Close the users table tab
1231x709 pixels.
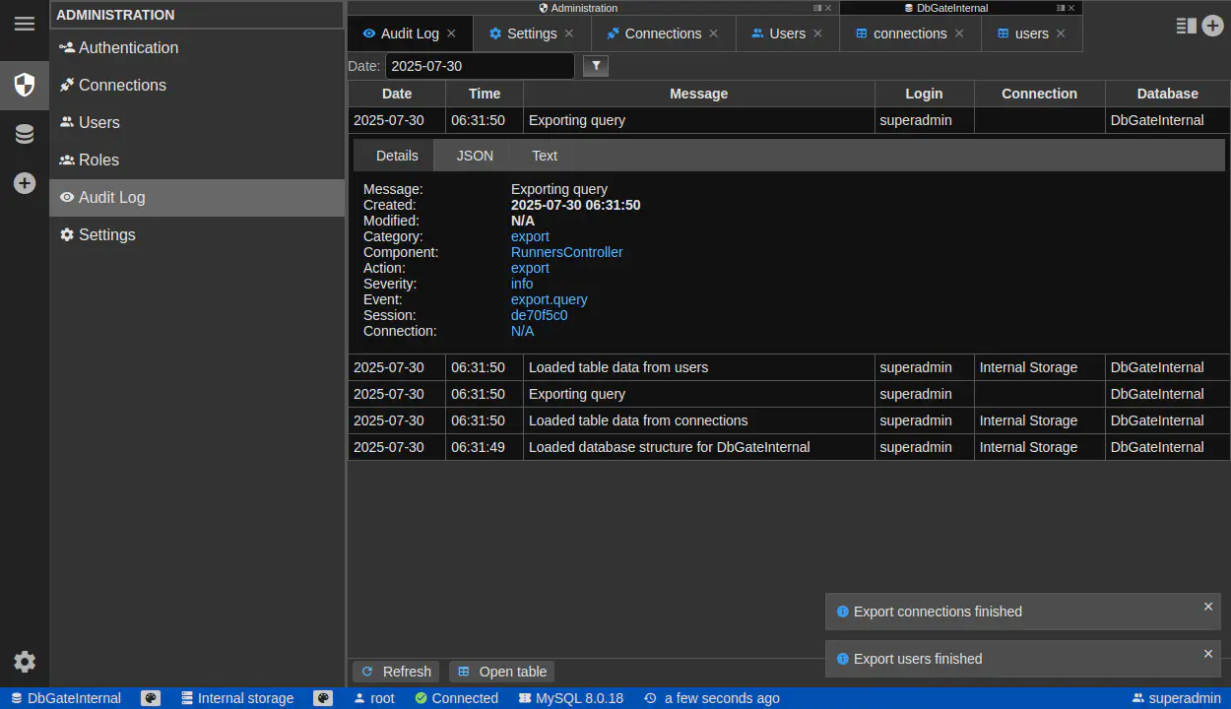coord(1061,33)
